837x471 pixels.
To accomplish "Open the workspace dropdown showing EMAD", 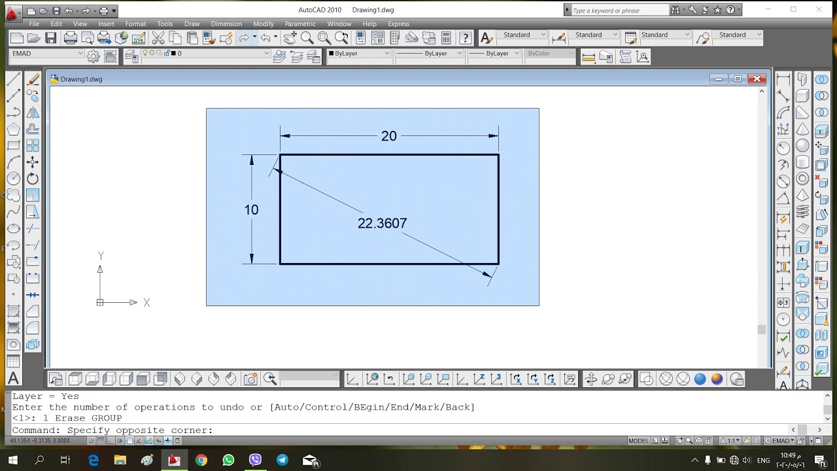I will [x=48, y=54].
